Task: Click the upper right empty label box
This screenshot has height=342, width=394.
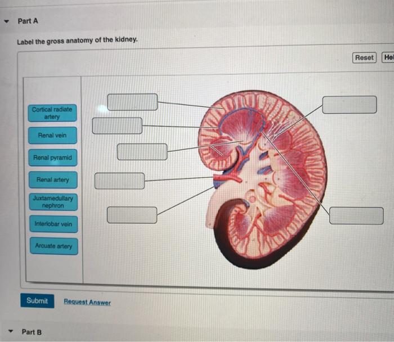Action: click(350, 105)
